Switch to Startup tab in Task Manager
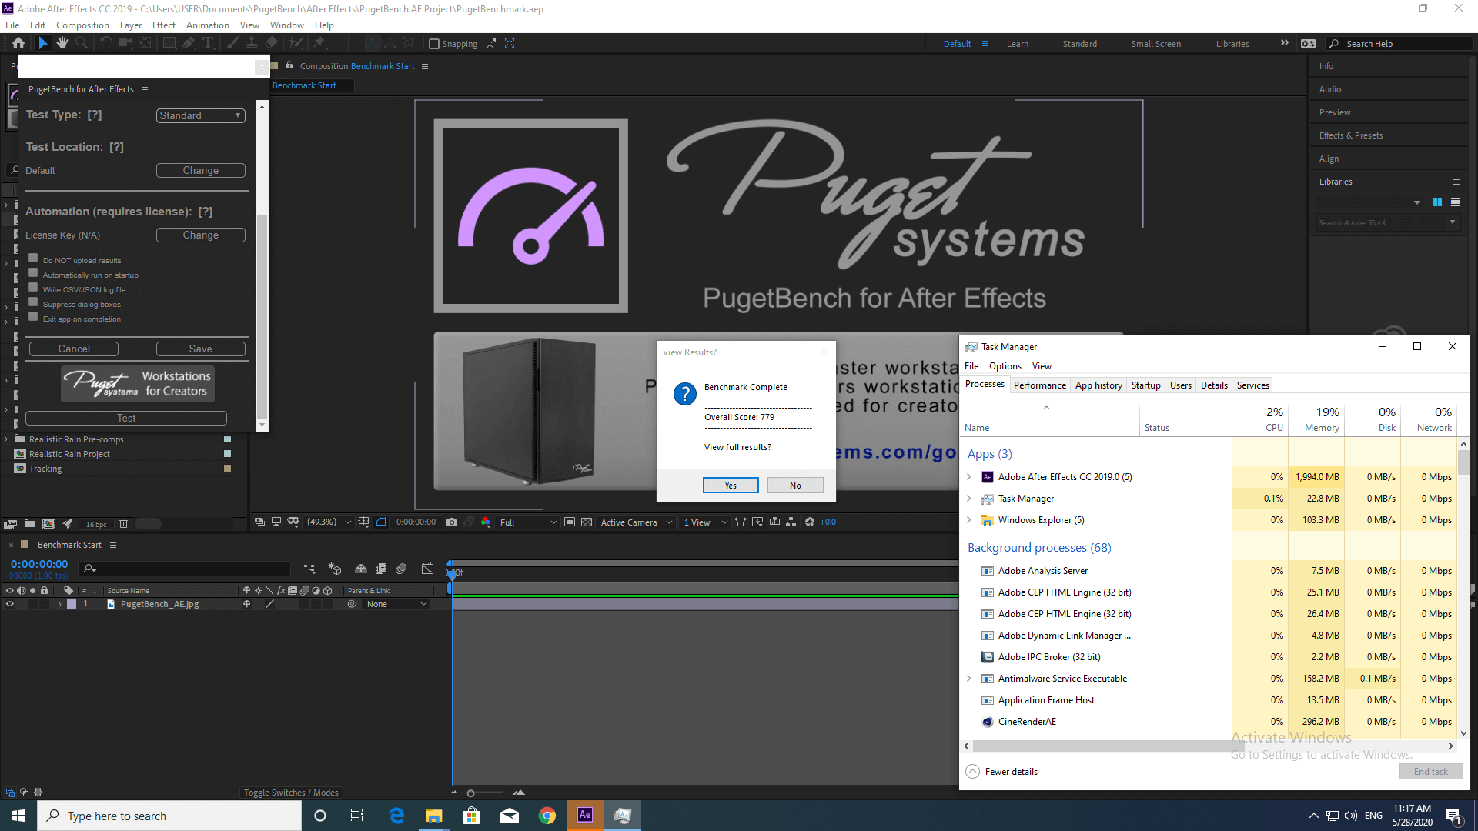1478x831 pixels. click(1145, 385)
